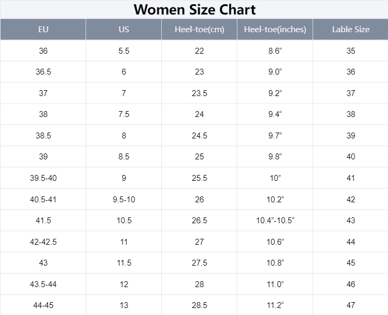Select EU size 44-45 cell
The height and width of the screenshot is (315, 388).
pos(43,305)
